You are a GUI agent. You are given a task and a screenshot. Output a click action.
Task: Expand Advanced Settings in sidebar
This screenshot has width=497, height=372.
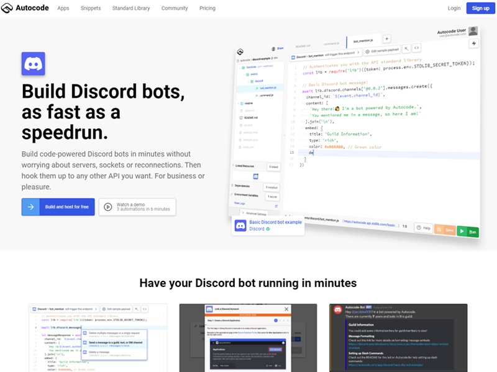tap(254, 213)
